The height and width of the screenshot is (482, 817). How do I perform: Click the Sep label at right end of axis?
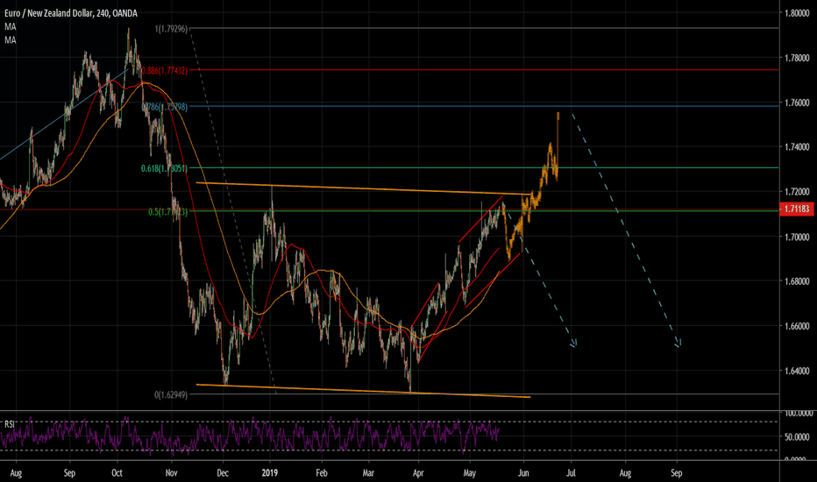[x=677, y=473]
